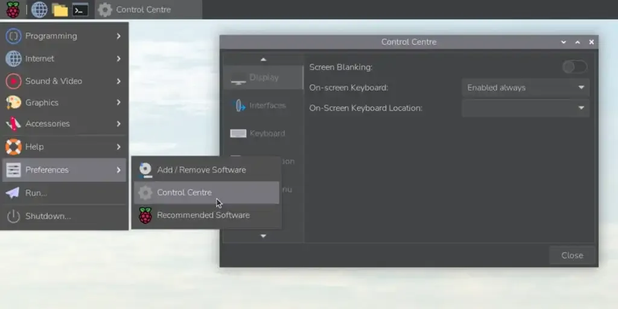Click the sidebar scroll down arrow
Viewport: 618px width, 309px height.
(x=263, y=236)
